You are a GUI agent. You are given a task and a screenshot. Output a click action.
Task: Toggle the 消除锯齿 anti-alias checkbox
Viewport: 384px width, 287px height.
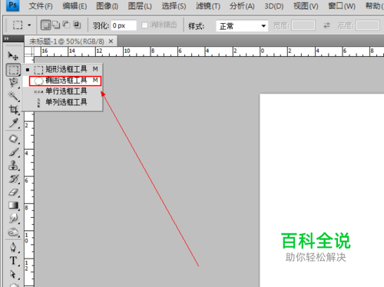[x=144, y=25]
